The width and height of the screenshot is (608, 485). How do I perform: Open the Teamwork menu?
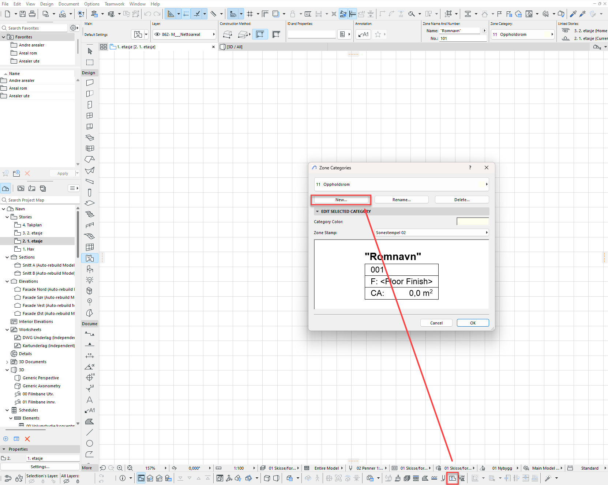pyautogui.click(x=114, y=4)
